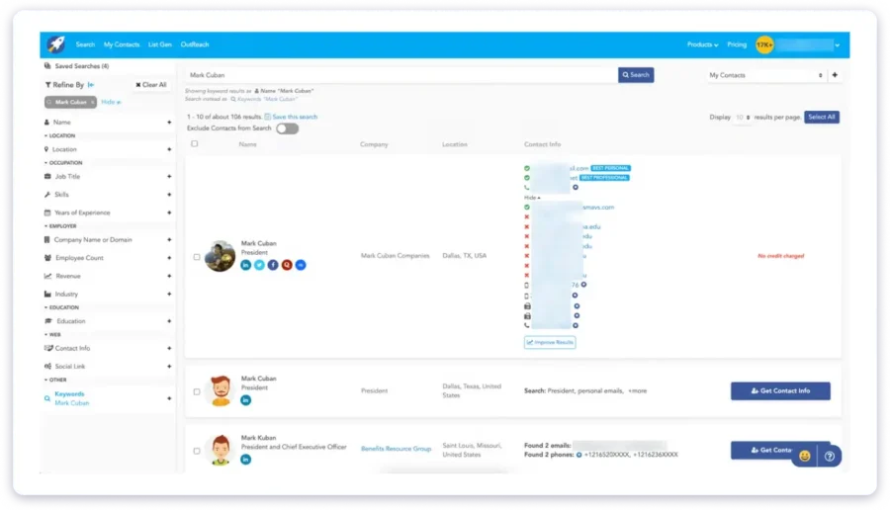Expand the Name filter
The width and height of the screenshot is (890, 511).
tap(169, 122)
